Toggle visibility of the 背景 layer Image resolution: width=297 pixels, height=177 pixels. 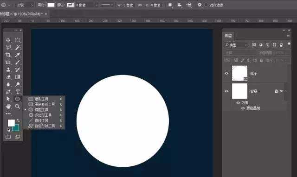(x=226, y=91)
